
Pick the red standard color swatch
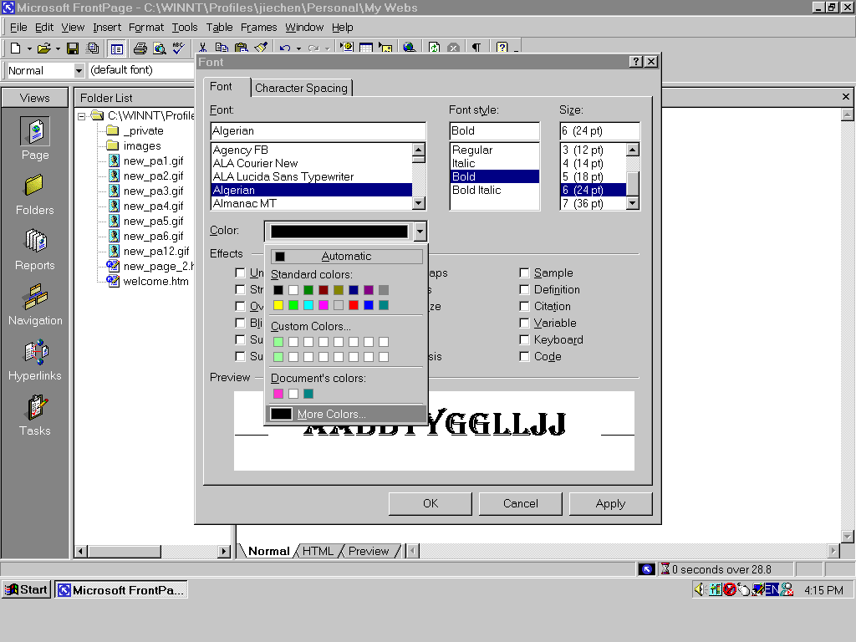click(354, 305)
